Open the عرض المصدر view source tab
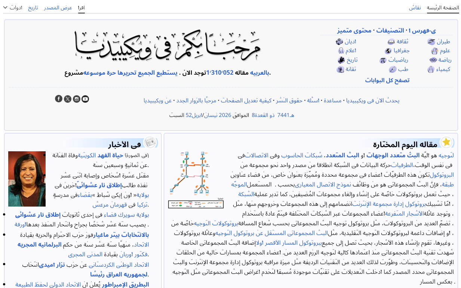 click(x=58, y=7)
